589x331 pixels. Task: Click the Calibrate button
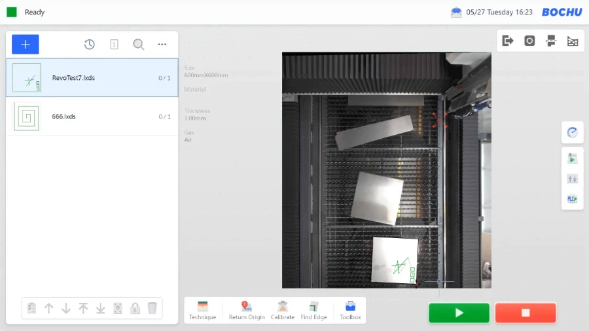pos(283,310)
